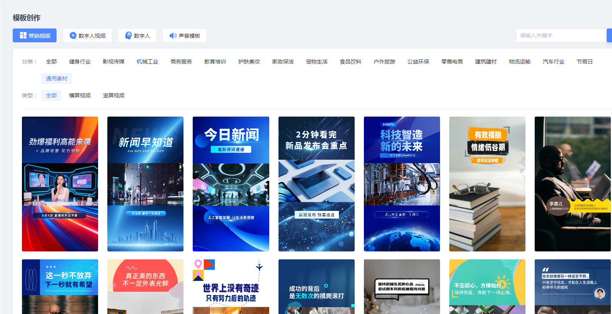Click the blue search button beside keyword field

(609, 35)
